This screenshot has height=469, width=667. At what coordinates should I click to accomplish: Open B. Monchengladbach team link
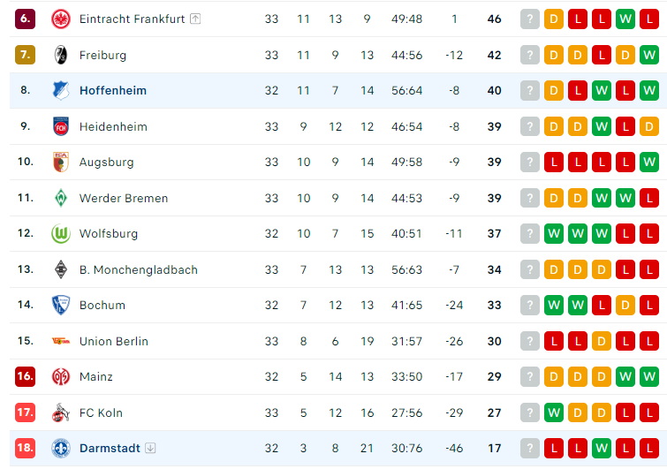point(138,269)
